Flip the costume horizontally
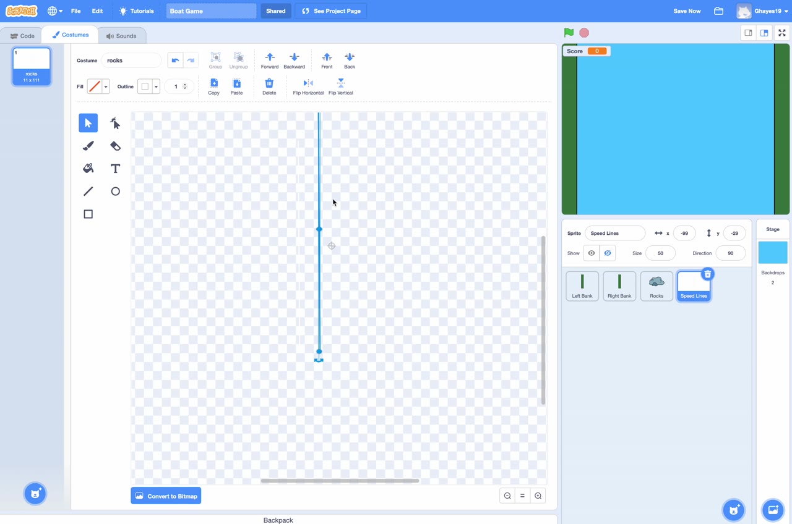Screen dimensions: 792x524 point(308,85)
